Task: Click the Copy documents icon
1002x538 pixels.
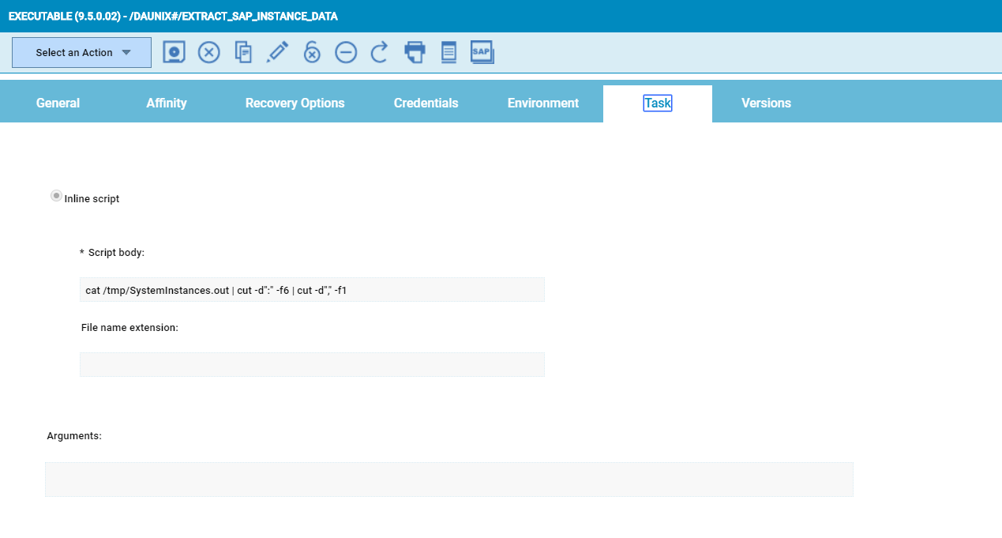Action: coord(243,53)
